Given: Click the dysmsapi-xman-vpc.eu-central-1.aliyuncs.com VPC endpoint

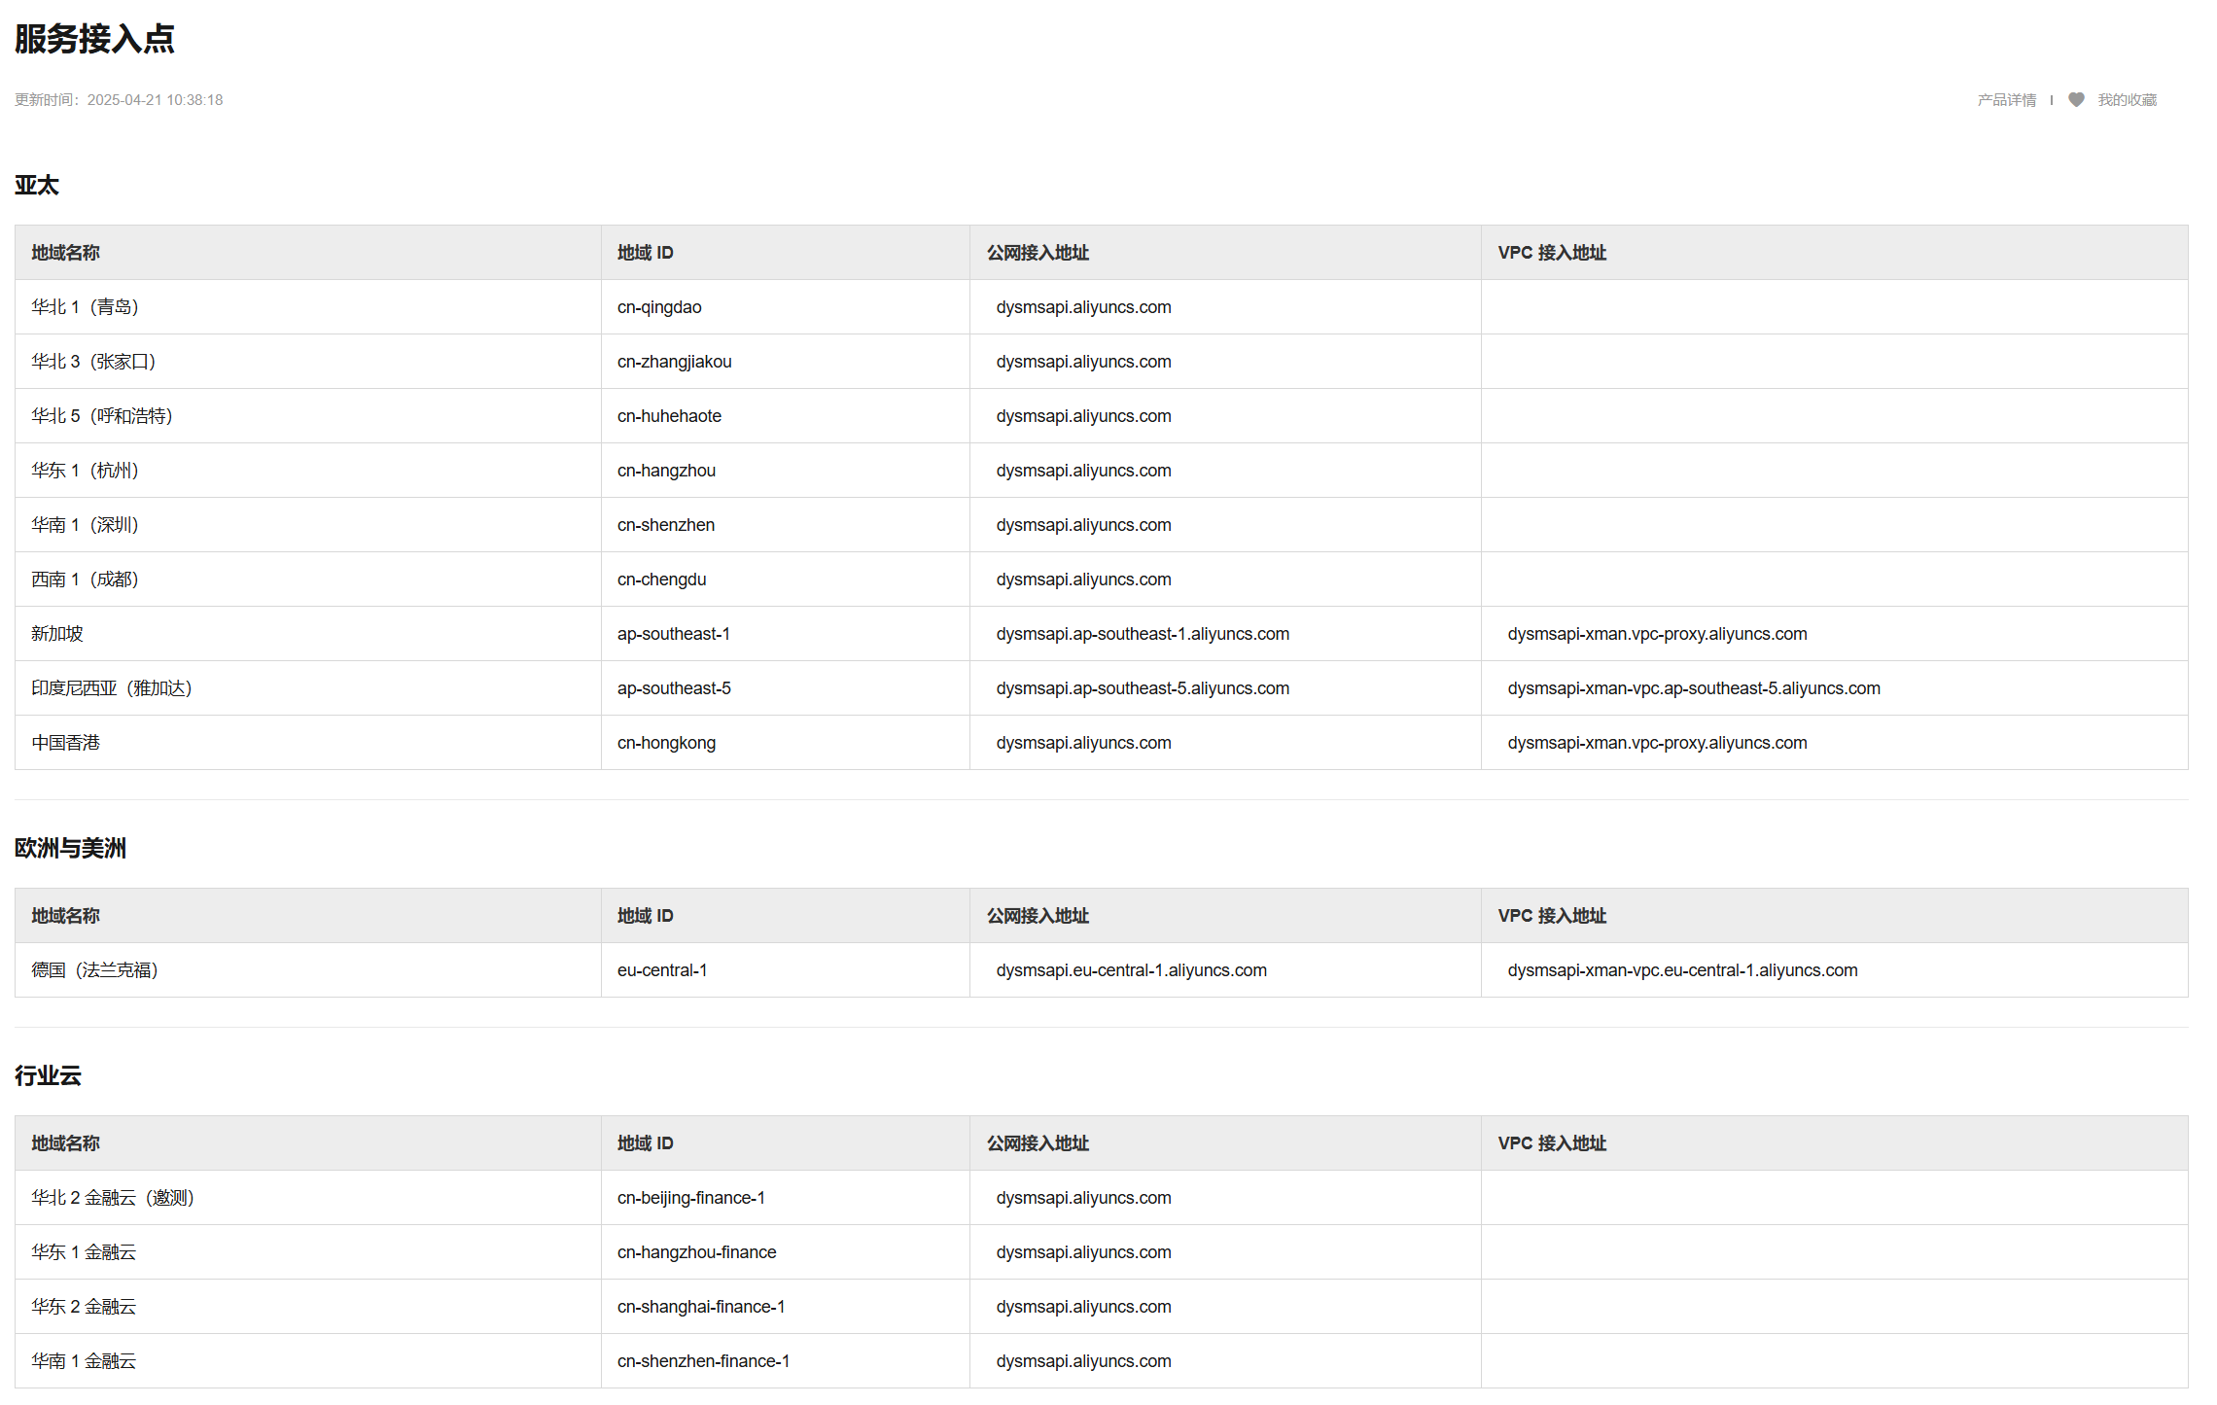Looking at the screenshot, I should click(x=1682, y=970).
